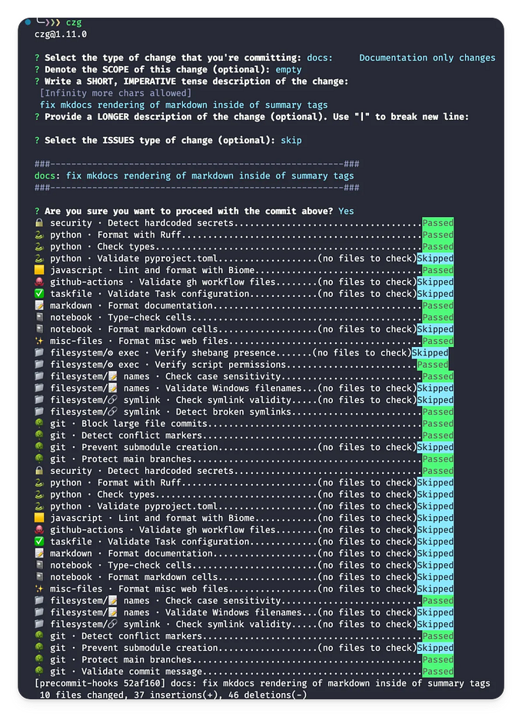The image size is (522, 717).
Task: Click the Passed badge on Block large file commits row
Action: tap(438, 423)
